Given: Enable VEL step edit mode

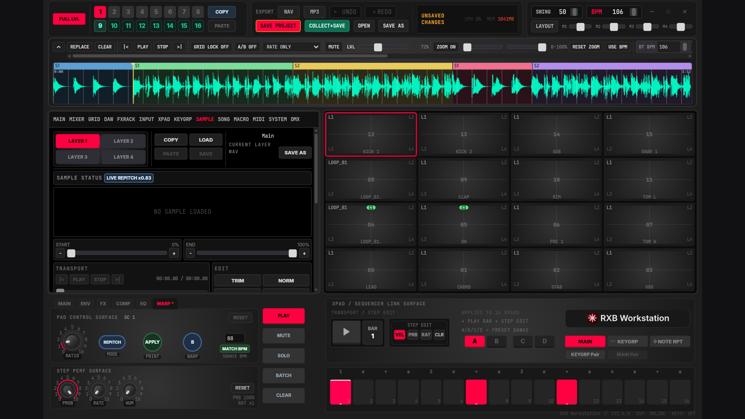Looking at the screenshot, I should tap(400, 335).
